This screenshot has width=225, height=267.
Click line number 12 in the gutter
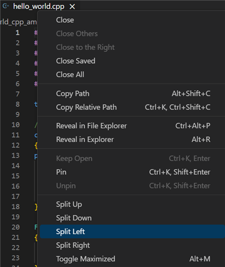click(16, 145)
